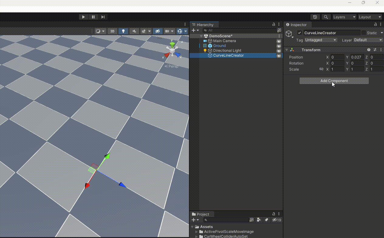This screenshot has width=384, height=238.
Task: Open the Layout dropdown
Action: coord(370,17)
